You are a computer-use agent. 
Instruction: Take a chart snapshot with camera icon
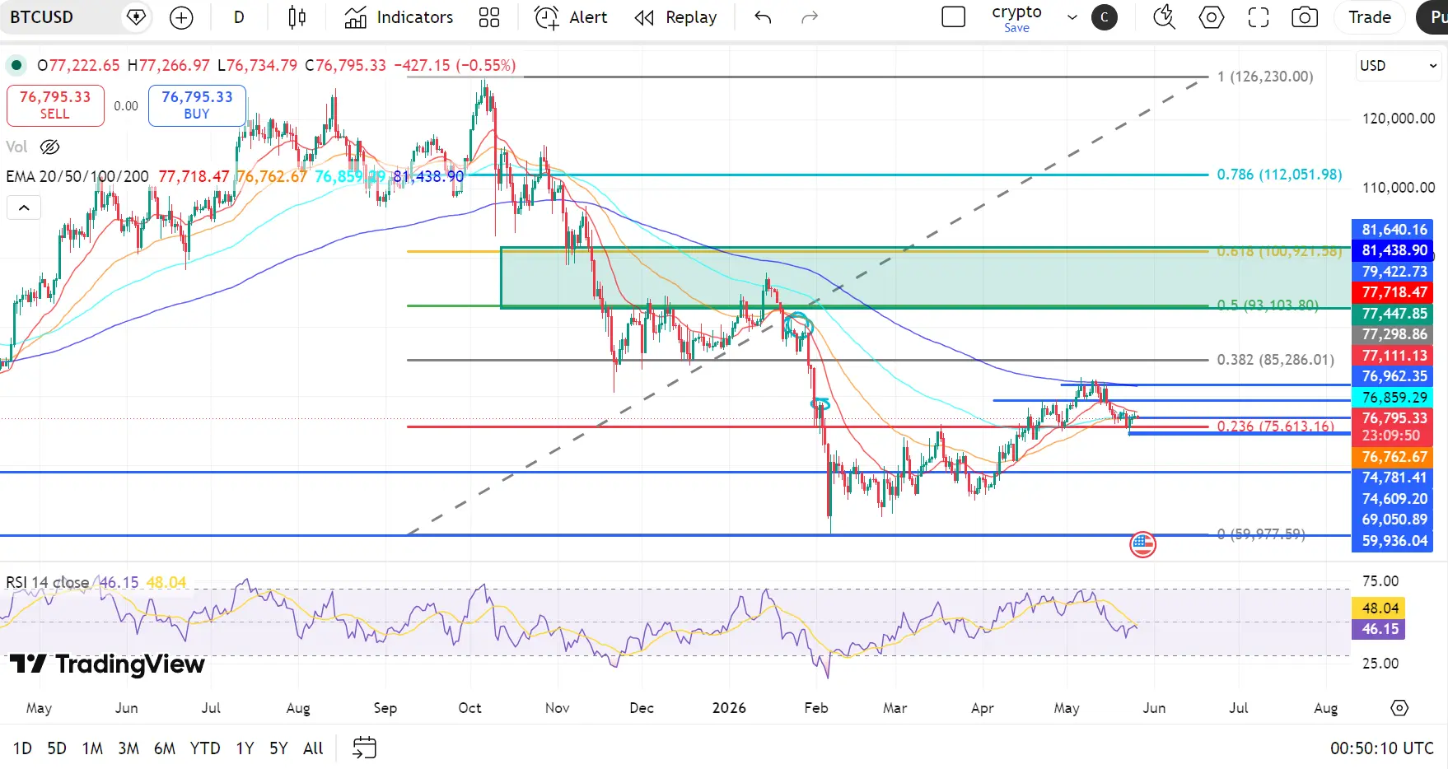click(x=1305, y=17)
